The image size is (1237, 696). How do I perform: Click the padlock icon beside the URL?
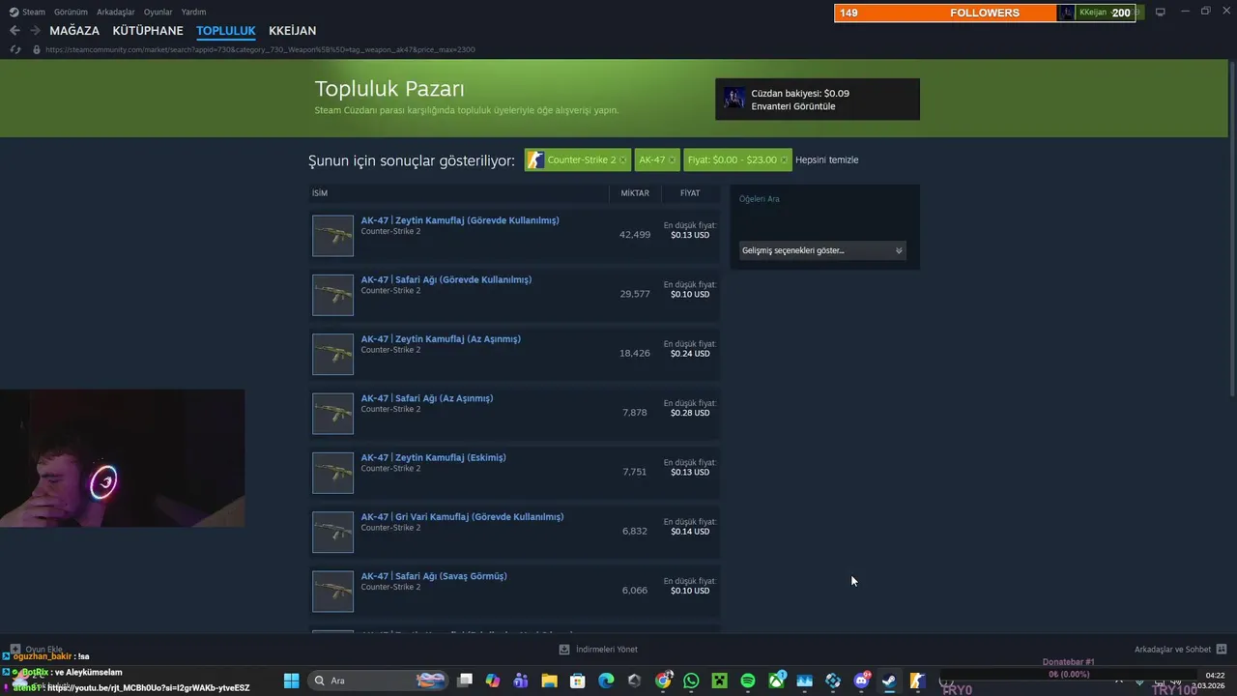tap(37, 49)
